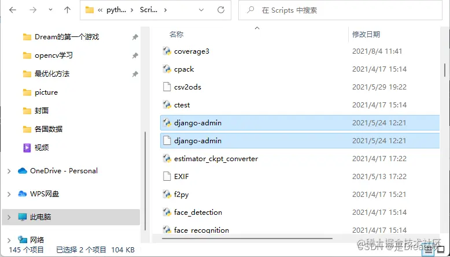Select 'EXIF' blank file icon
450x257 pixels.
[x=167, y=176]
